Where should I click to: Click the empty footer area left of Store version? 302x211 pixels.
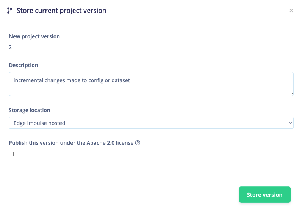(114, 194)
